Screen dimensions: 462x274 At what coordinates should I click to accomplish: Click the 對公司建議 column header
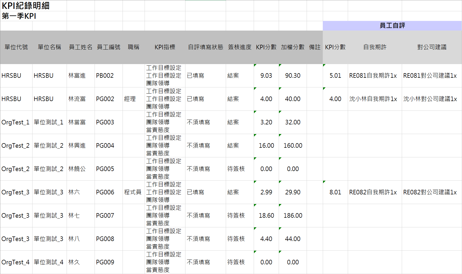432,47
